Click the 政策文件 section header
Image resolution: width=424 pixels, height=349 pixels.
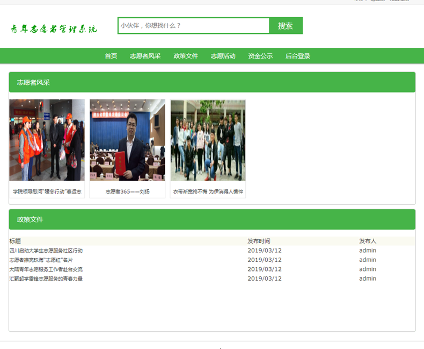pyautogui.click(x=212, y=219)
